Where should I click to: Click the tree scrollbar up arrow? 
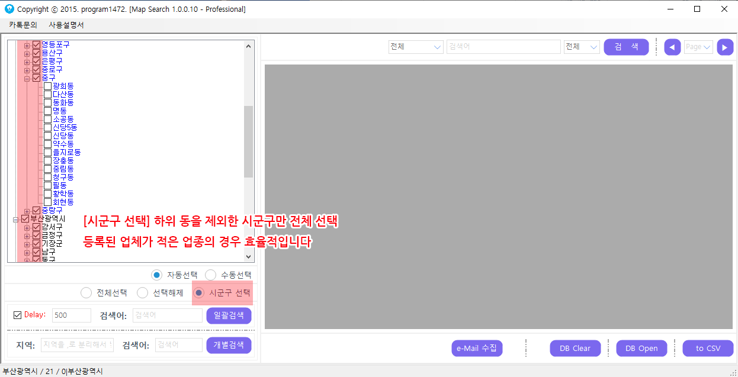[249, 45]
